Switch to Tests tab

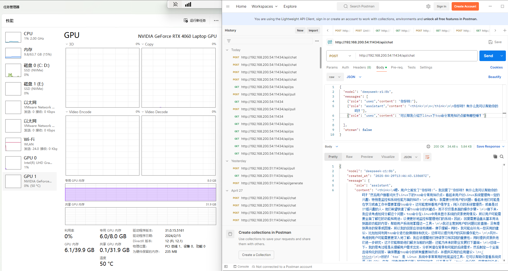411,67
